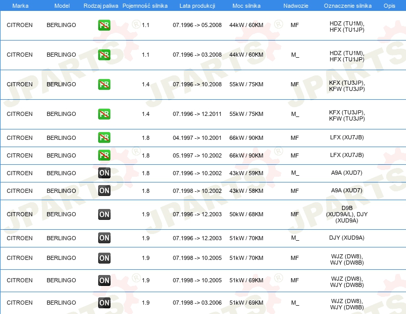This screenshot has height=314, width=406.
Task: Click the ON icon in the DJY (XUD9A) engine row
Action: 104,238
